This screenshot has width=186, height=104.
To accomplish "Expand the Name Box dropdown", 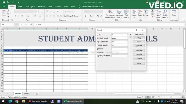I will click(x=13, y=24).
